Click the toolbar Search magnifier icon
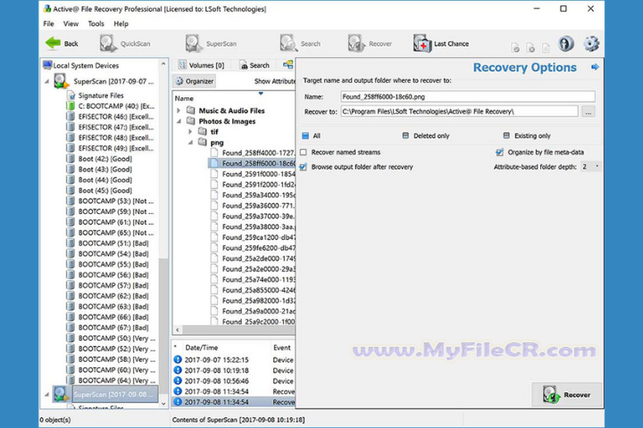Viewport: 643px width, 428px height. 288,43
